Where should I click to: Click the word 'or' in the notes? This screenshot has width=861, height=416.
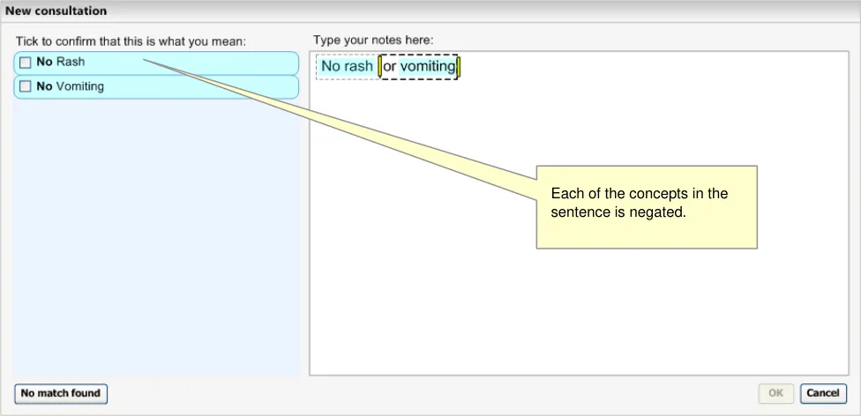point(389,67)
